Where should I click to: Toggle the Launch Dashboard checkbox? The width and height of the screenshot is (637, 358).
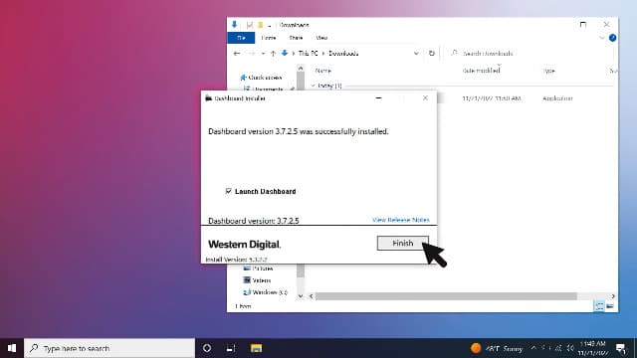click(x=228, y=191)
